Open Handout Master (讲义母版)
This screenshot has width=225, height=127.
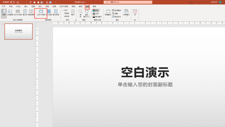(x=49, y=13)
